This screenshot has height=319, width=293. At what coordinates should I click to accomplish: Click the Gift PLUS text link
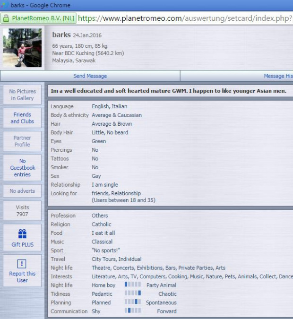click(22, 245)
